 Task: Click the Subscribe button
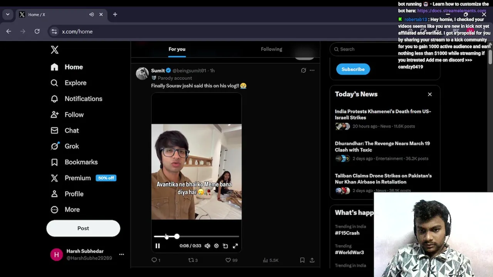353,69
